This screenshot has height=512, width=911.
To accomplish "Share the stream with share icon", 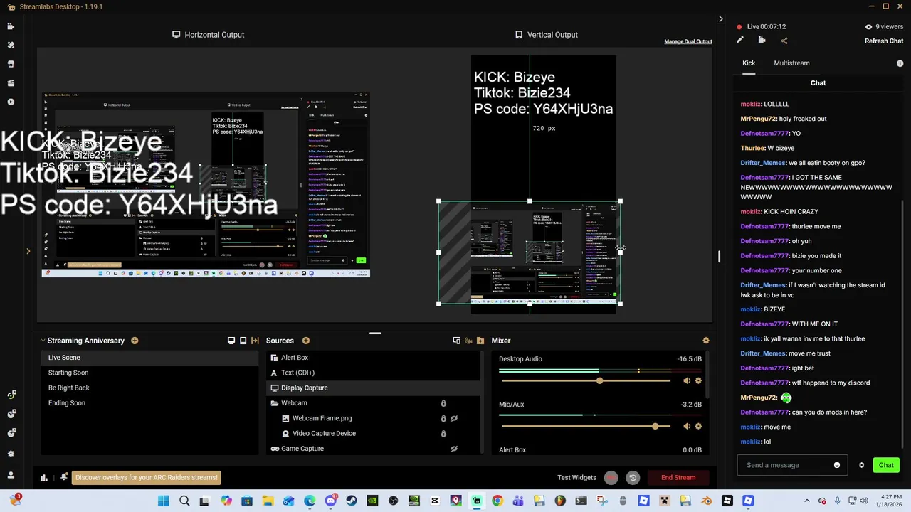I will (x=784, y=41).
